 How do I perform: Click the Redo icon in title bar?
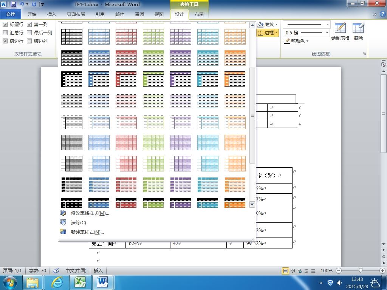(x=34, y=4)
